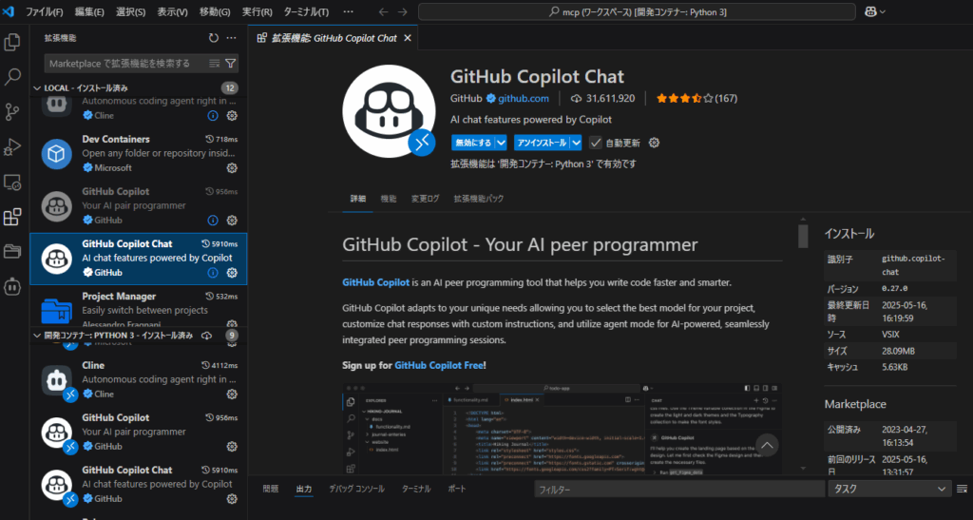Open Copilot title bar dropdown chevron
973x520 pixels.
pyautogui.click(x=883, y=11)
